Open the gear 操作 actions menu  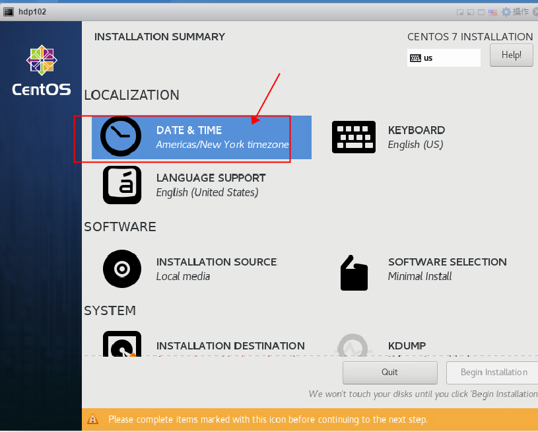[515, 12]
